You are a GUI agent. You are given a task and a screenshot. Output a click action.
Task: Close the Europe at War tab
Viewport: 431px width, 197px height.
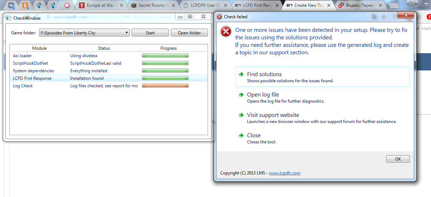[x=121, y=5]
